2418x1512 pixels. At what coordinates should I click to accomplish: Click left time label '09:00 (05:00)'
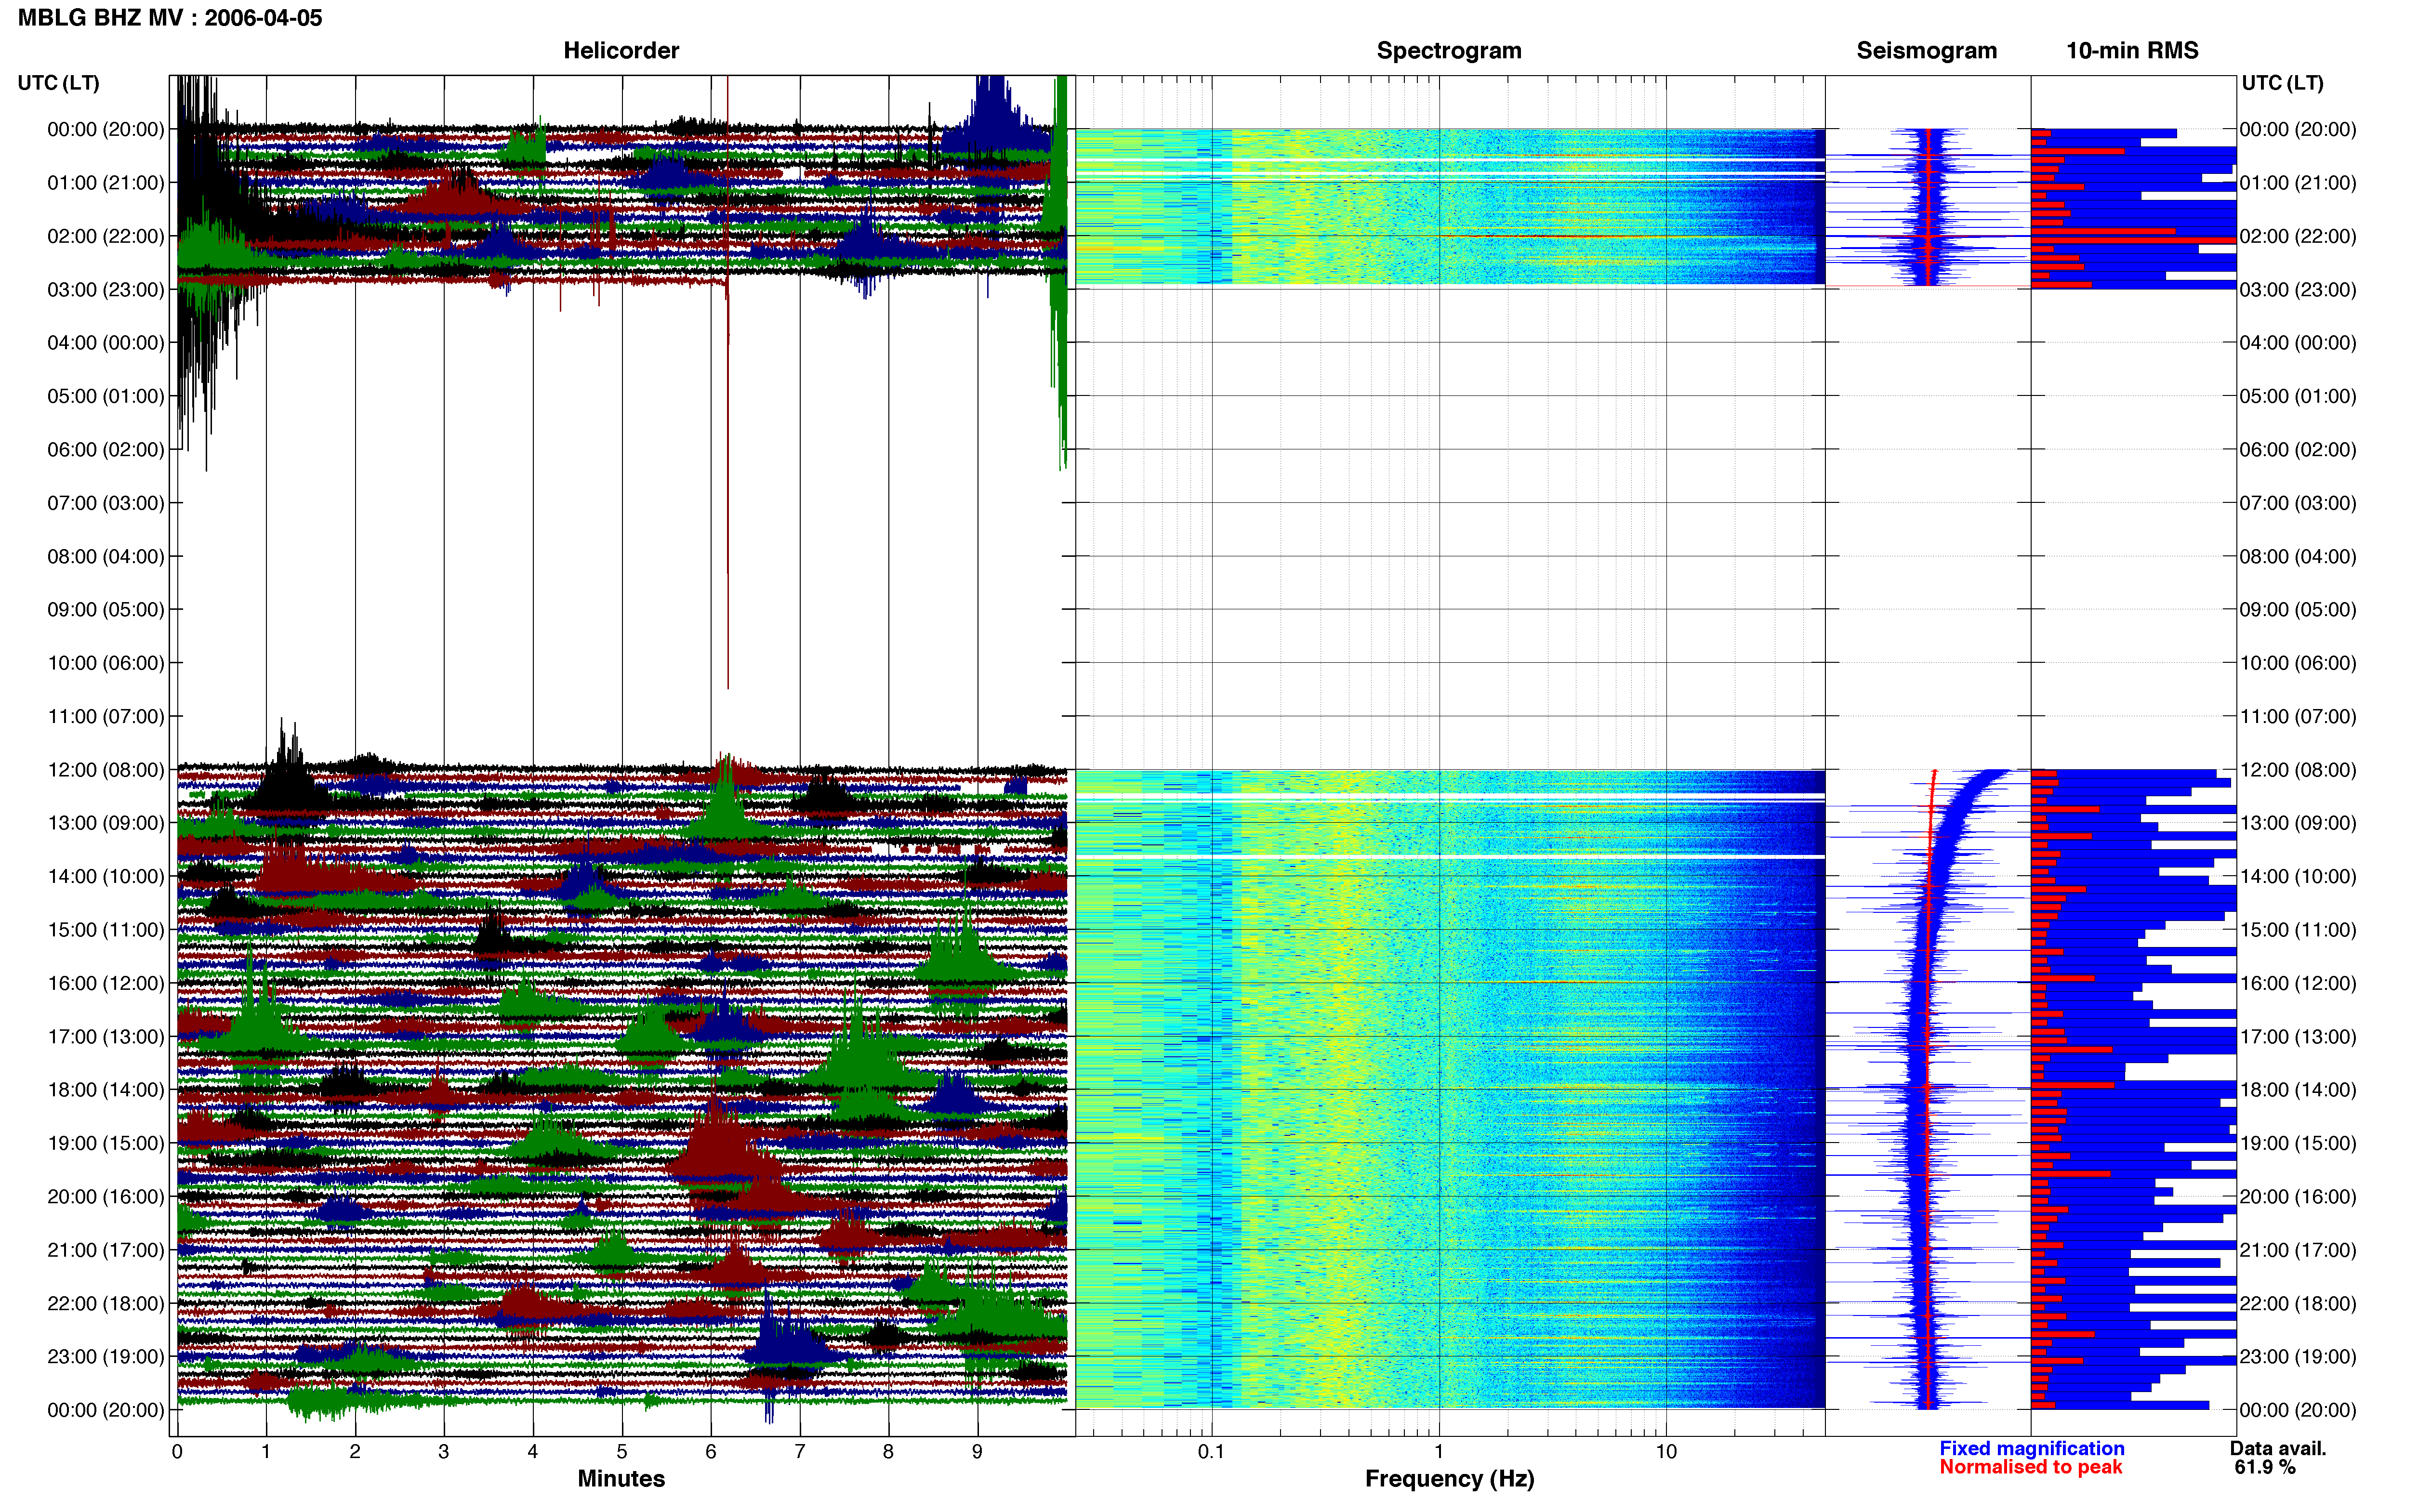tap(106, 610)
